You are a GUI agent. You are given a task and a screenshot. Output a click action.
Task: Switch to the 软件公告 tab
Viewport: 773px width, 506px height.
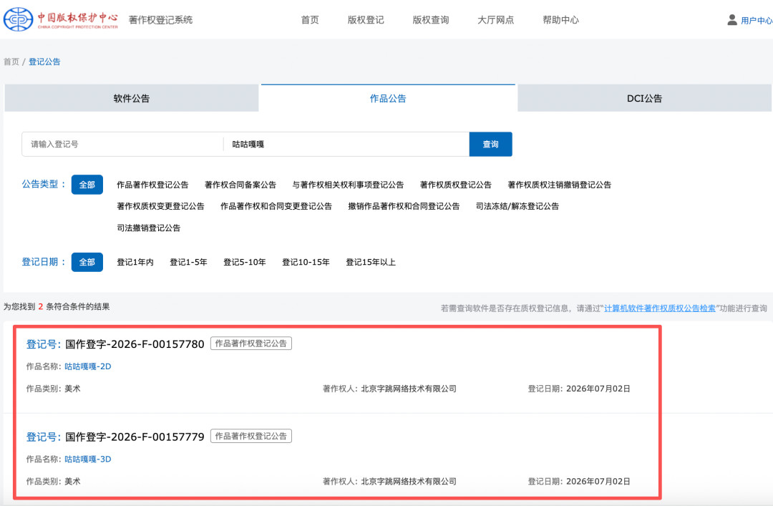tap(132, 98)
